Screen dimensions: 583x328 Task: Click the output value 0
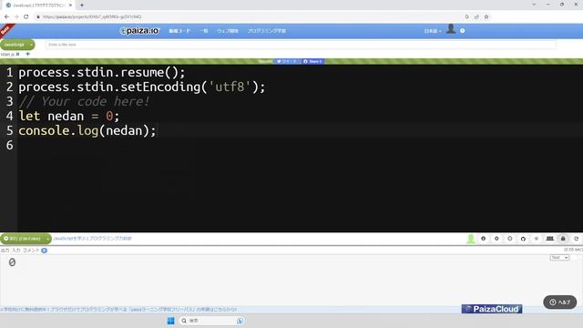[12, 262]
